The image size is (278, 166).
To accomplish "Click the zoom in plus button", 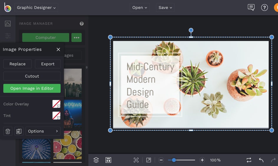I will [202, 160].
